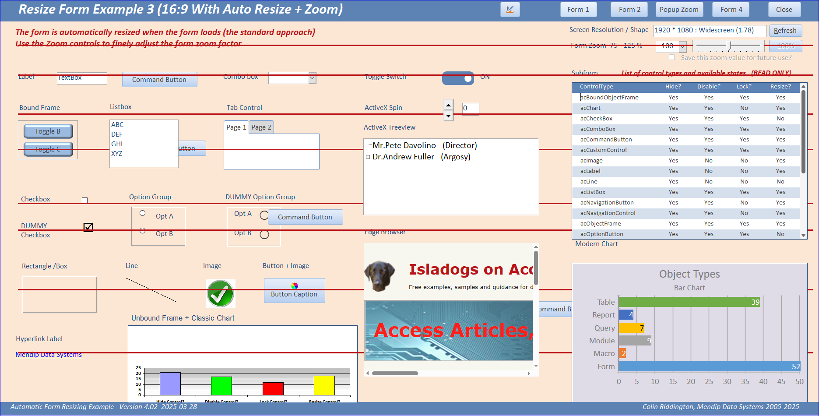Toggle the ON switch
This screenshot has height=416, width=819.
click(x=458, y=78)
